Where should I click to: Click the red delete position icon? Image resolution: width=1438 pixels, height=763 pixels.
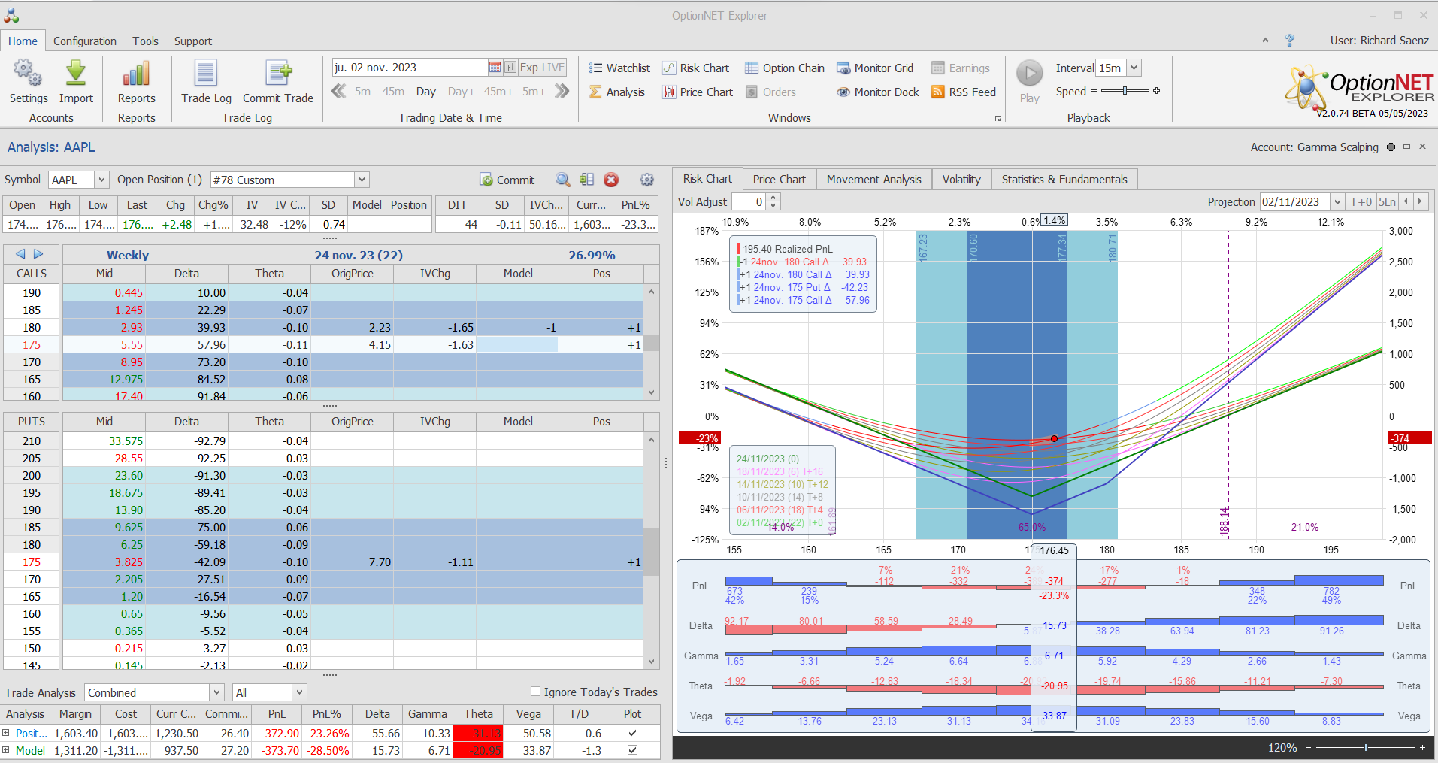click(611, 180)
